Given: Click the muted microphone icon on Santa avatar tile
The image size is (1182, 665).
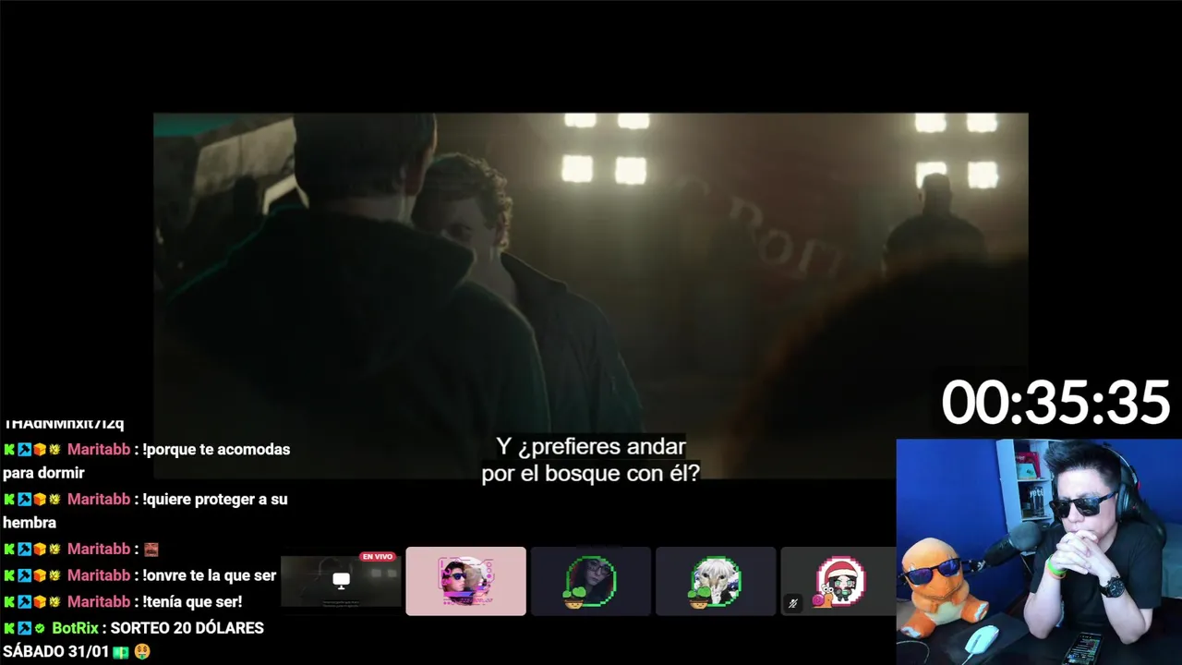Looking at the screenshot, I should [x=792, y=604].
